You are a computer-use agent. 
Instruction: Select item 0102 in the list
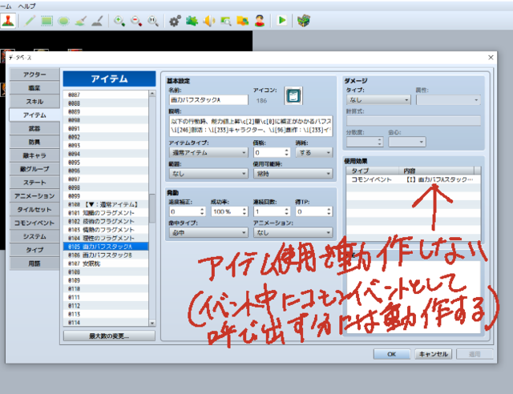106,221
